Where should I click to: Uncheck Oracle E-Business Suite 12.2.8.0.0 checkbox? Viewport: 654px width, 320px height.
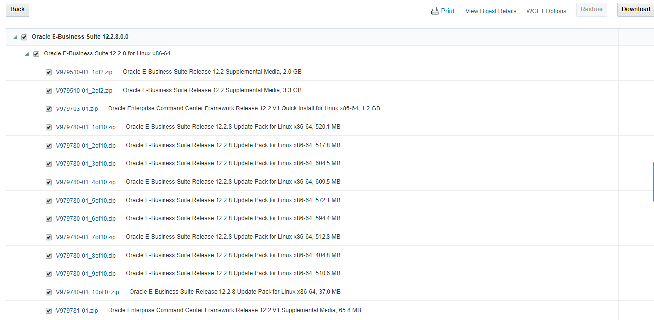point(24,37)
